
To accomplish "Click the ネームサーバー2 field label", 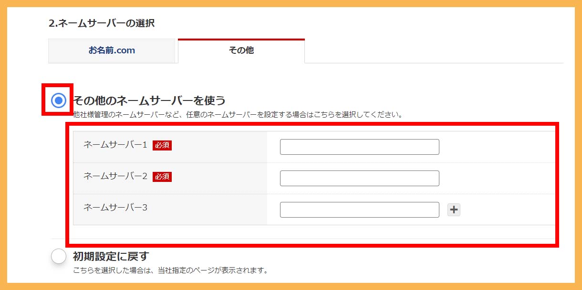I will point(115,177).
